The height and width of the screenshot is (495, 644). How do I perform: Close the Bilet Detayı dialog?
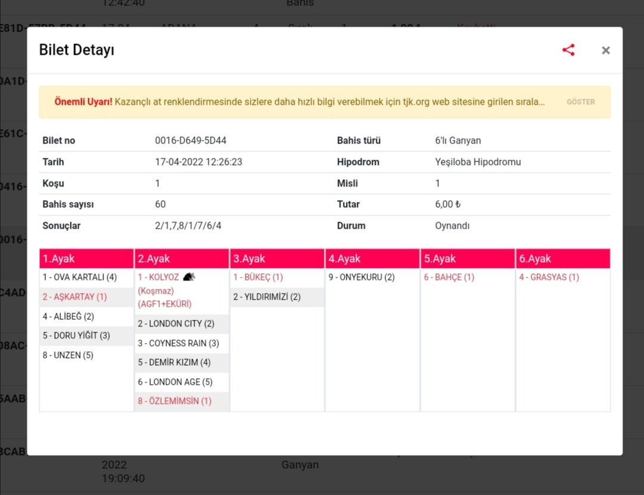605,51
